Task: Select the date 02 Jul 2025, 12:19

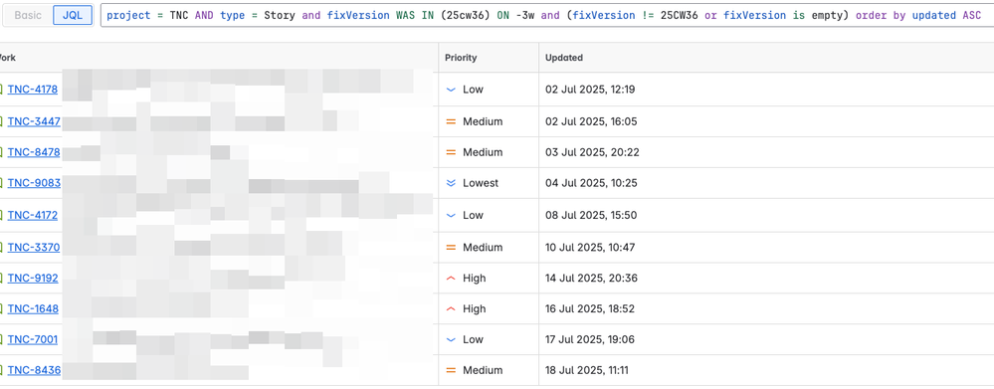Action: 590,90
